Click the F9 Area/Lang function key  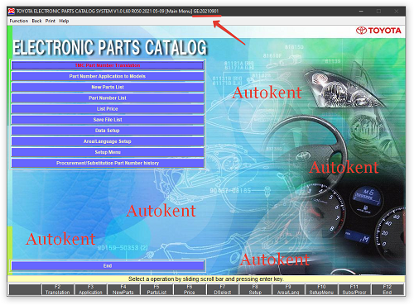click(x=288, y=289)
